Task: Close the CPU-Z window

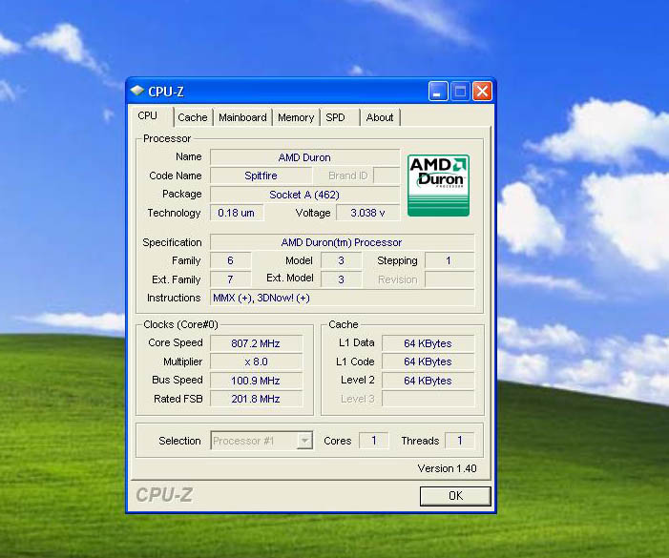Action: (482, 92)
